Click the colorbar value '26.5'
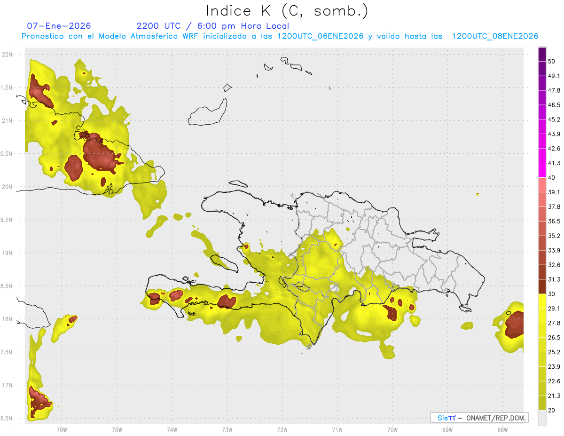564x436 pixels. click(x=554, y=338)
